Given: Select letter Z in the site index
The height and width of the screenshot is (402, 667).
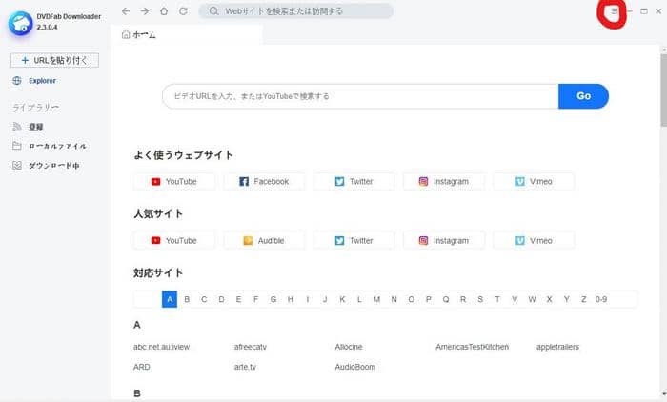Looking at the screenshot, I should click(583, 299).
